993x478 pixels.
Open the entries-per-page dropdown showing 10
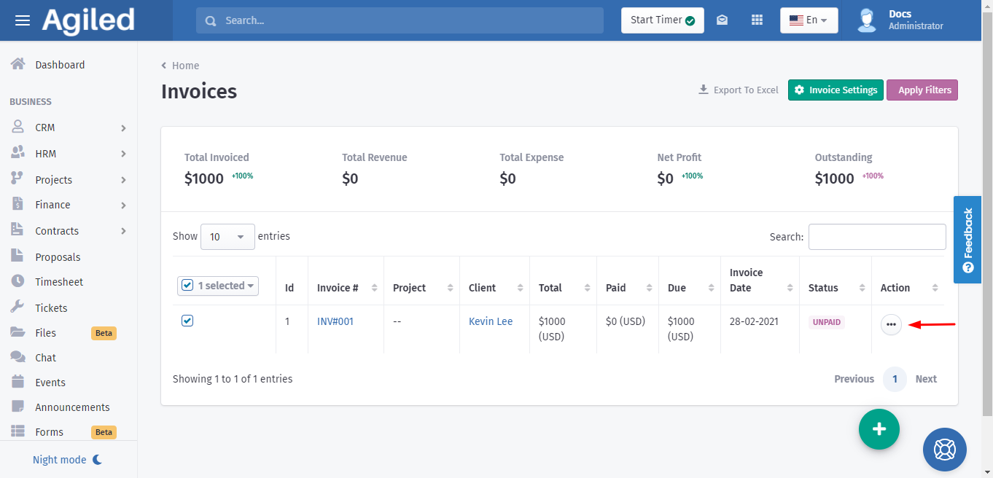tap(227, 237)
